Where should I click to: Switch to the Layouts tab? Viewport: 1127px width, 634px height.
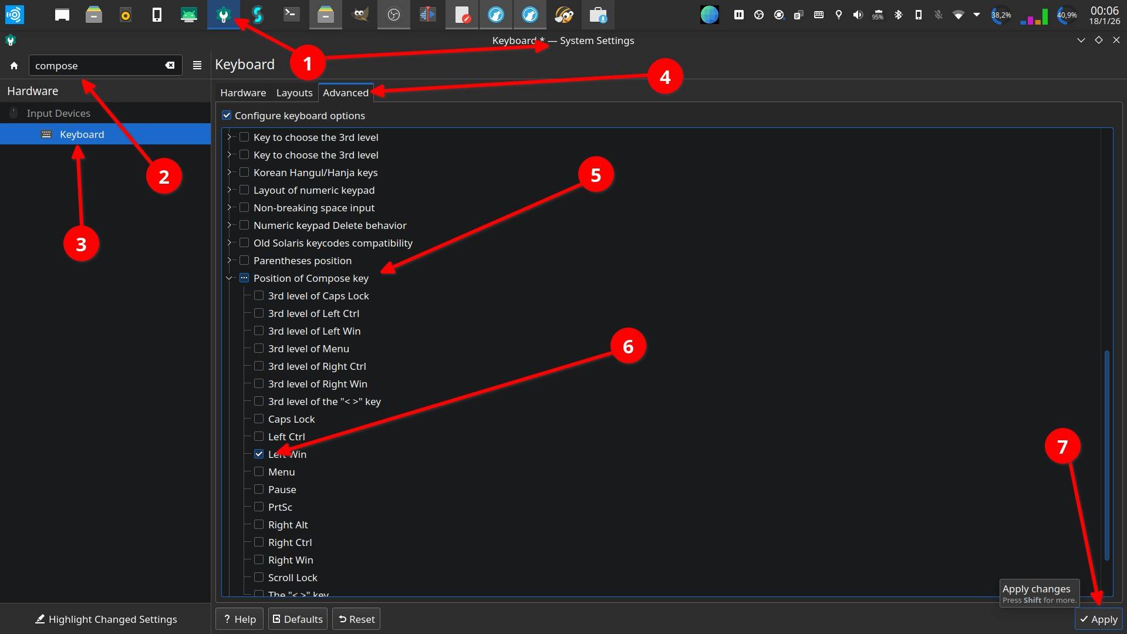click(294, 93)
